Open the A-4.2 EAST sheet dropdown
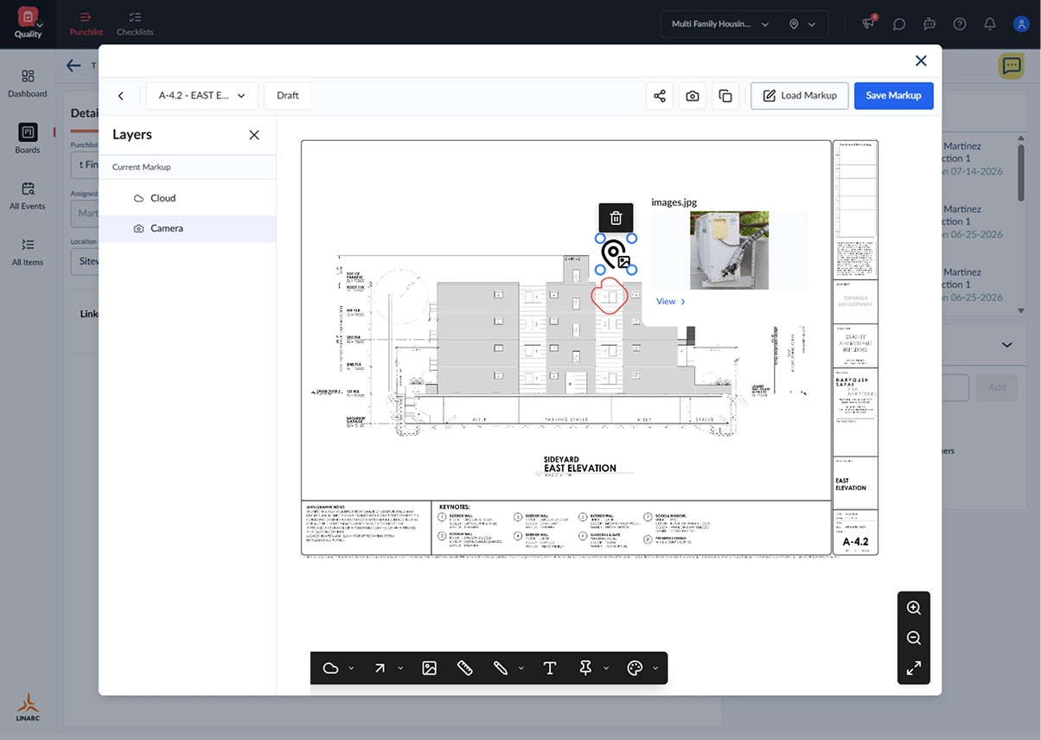Image resolution: width=1041 pixels, height=740 pixels. (x=202, y=95)
